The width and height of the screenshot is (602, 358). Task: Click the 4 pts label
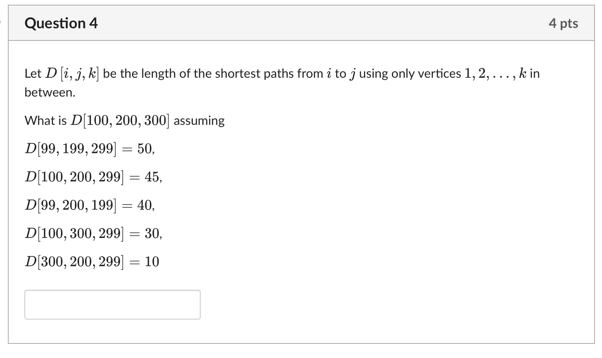pos(564,24)
